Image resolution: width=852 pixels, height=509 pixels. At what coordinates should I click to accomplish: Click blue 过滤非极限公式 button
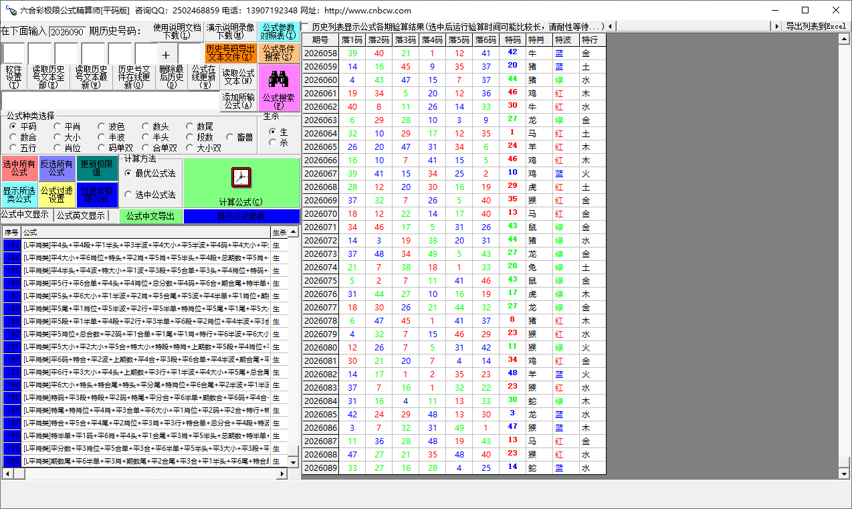click(97, 195)
